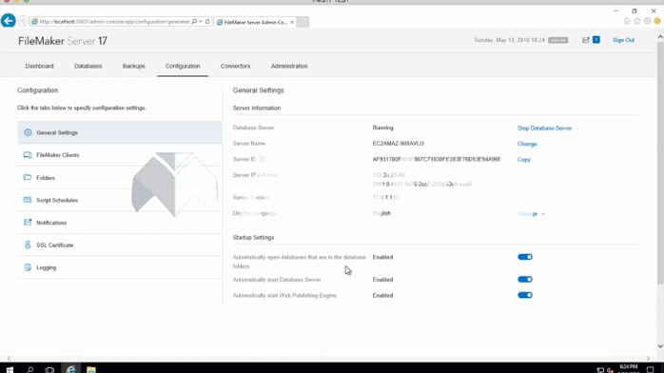Open SSL Certificate section

click(x=120, y=245)
